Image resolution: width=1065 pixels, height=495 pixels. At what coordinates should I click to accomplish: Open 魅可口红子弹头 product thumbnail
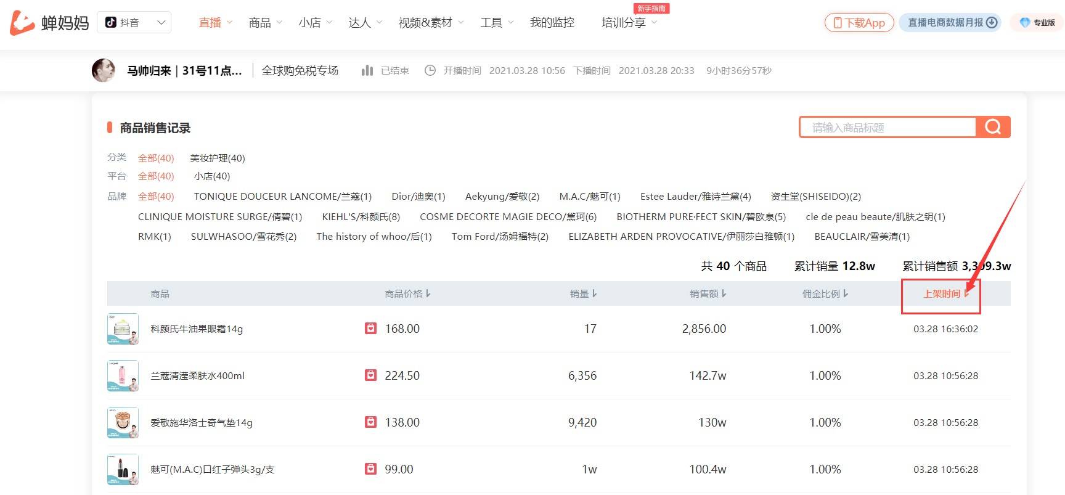coord(123,470)
